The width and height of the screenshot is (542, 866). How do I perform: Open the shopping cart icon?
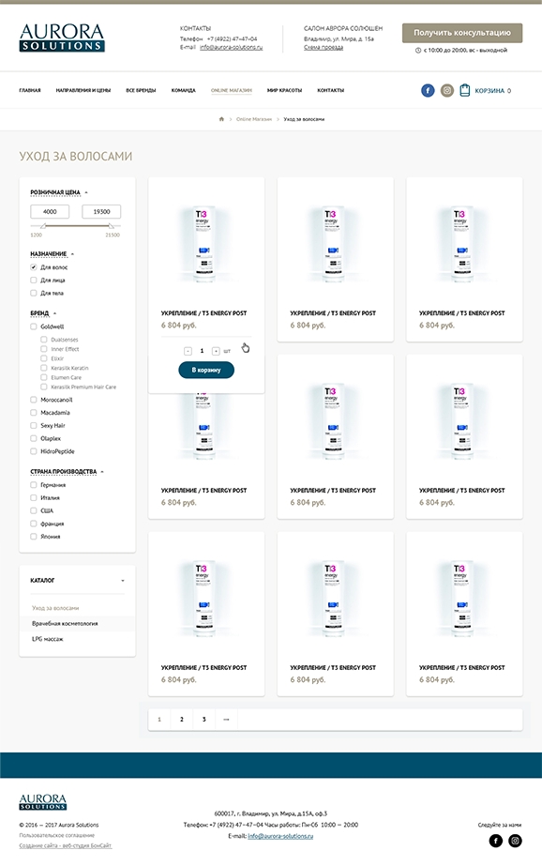click(x=465, y=90)
